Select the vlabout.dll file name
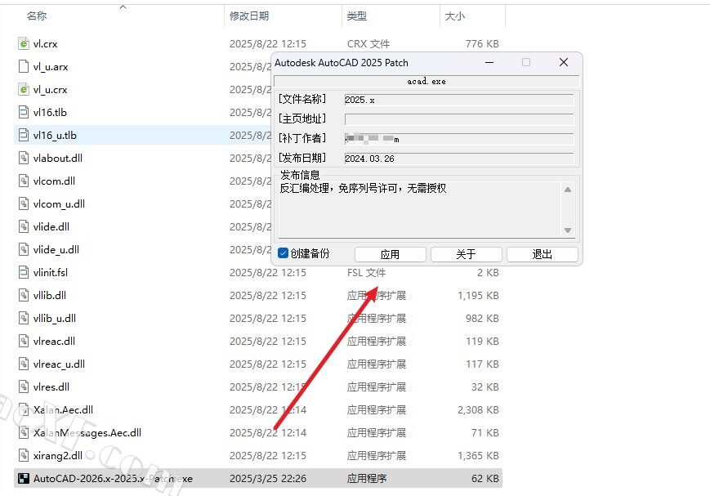This screenshot has height=496, width=710. [57, 158]
